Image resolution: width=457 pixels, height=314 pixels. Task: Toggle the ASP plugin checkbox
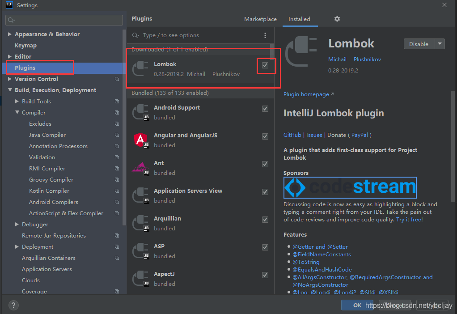pyautogui.click(x=265, y=247)
